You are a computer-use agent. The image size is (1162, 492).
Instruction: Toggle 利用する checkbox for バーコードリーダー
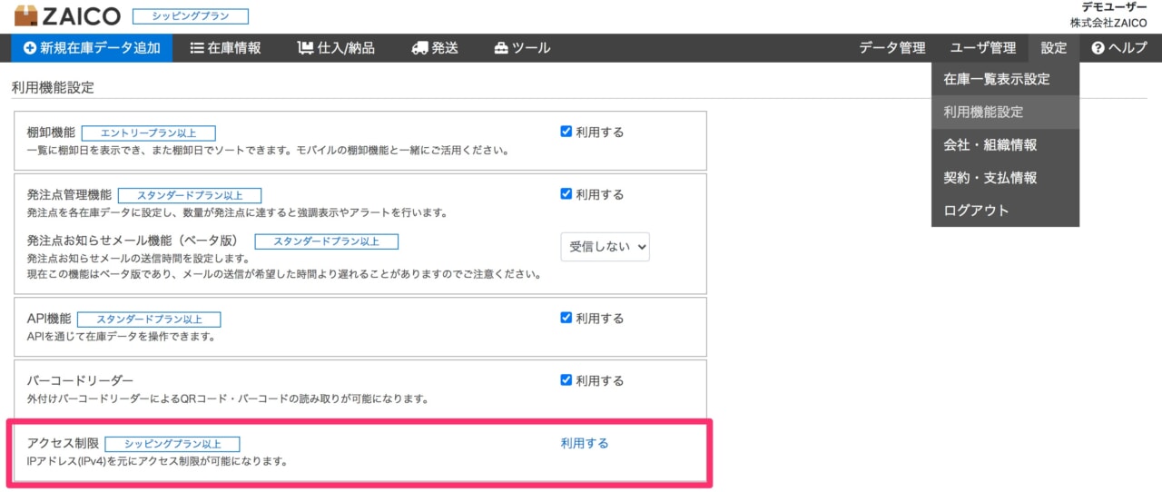tap(566, 379)
